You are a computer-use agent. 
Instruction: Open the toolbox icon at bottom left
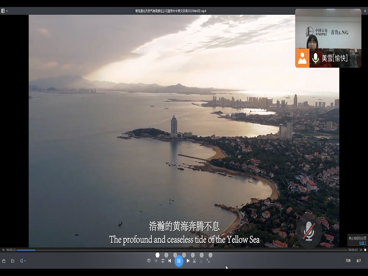(4, 261)
